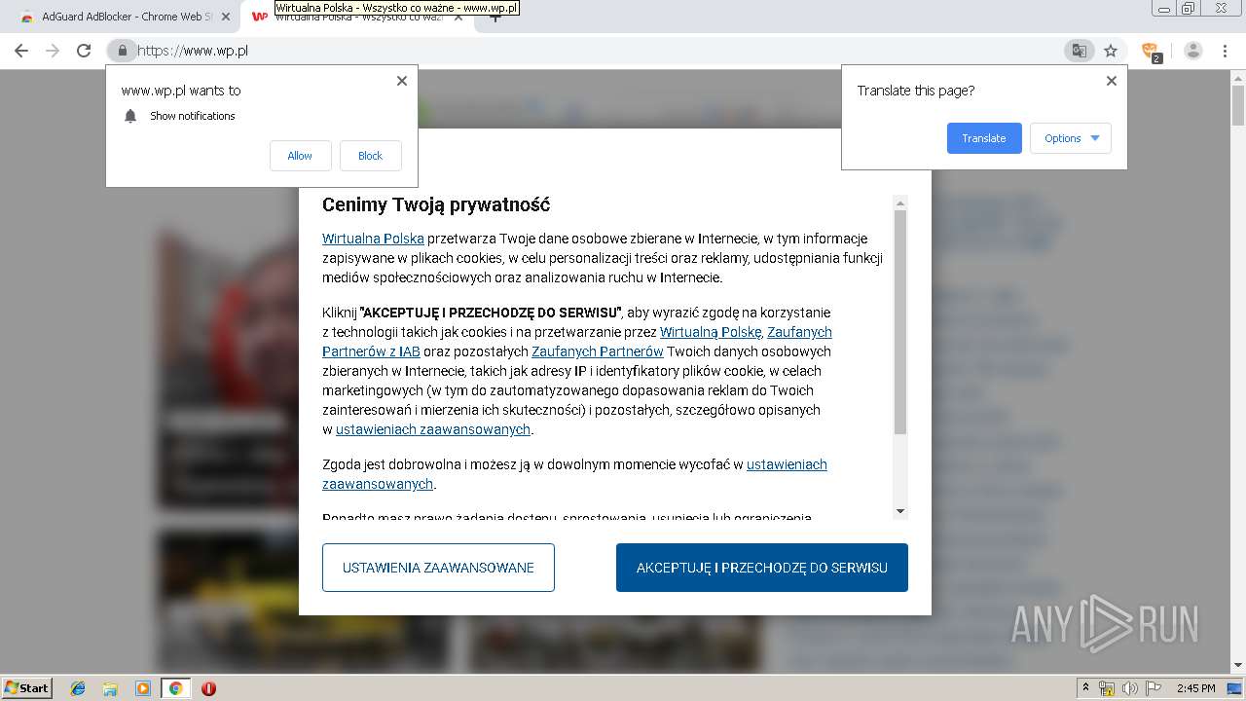Click the consent dialog scrollbar thumb

coord(900,321)
